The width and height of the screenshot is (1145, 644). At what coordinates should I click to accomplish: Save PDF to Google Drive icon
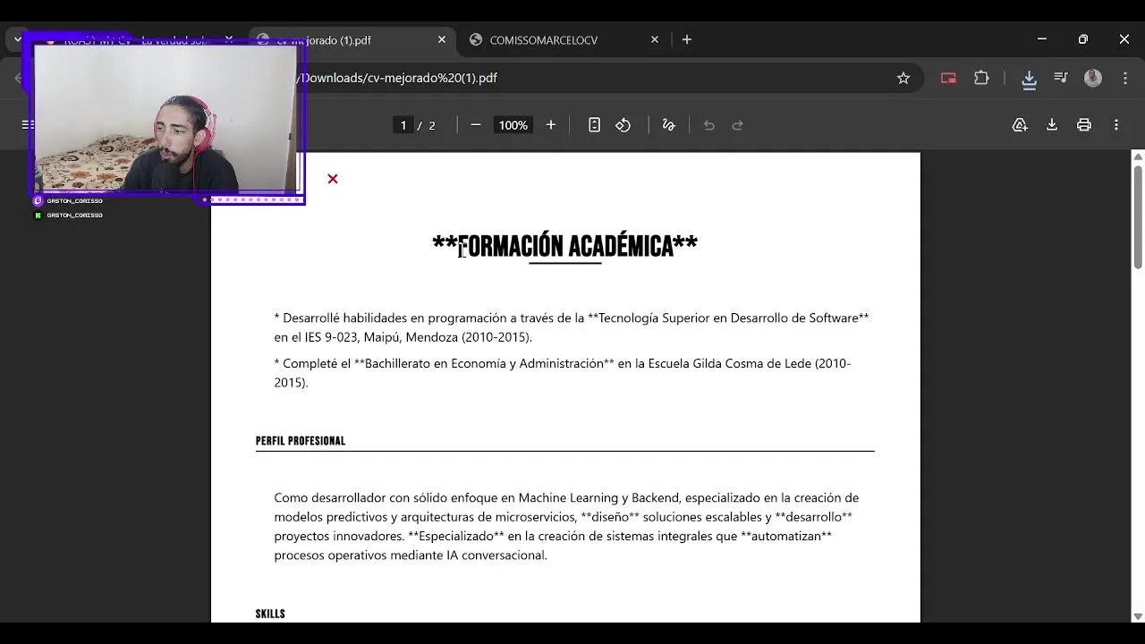1020,125
